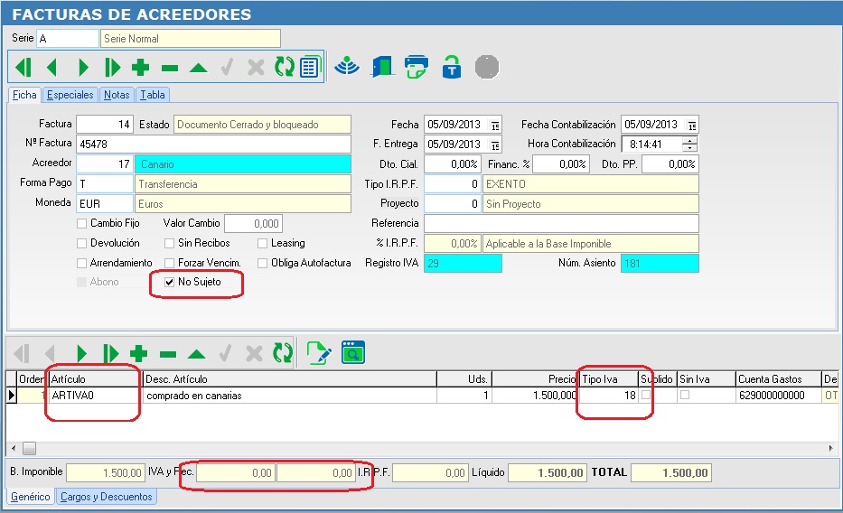Click the Acreedor code field 17
Screen dimensions: 843x513
[x=104, y=164]
